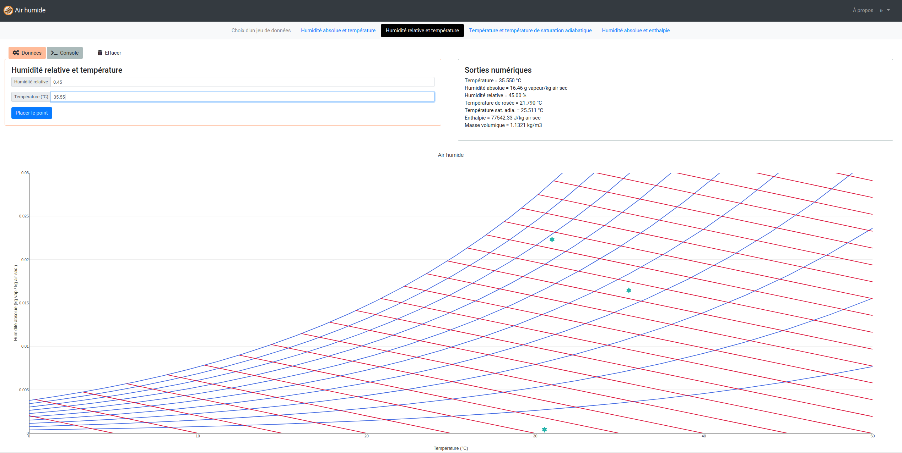The image size is (902, 453).
Task: Click the Air humide logo icon
Action: click(x=8, y=10)
